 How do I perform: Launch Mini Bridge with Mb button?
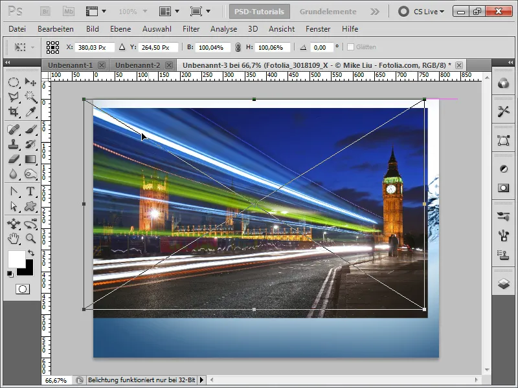pyautogui.click(x=69, y=12)
